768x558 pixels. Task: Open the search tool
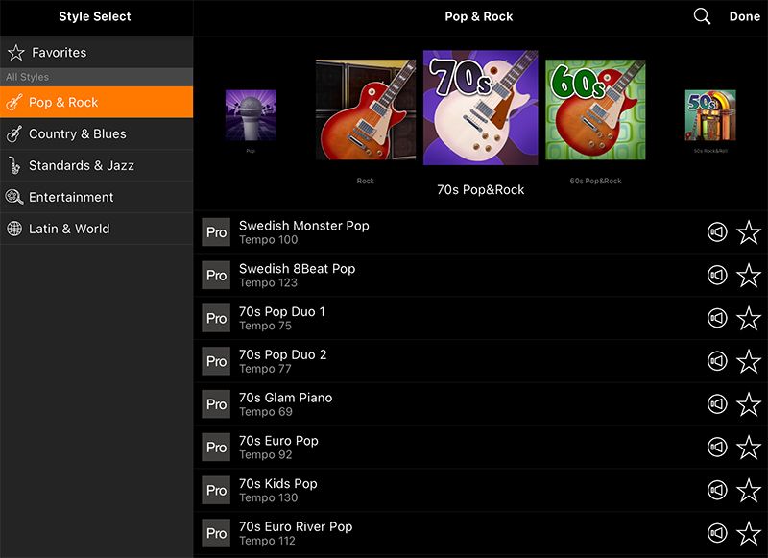click(701, 16)
